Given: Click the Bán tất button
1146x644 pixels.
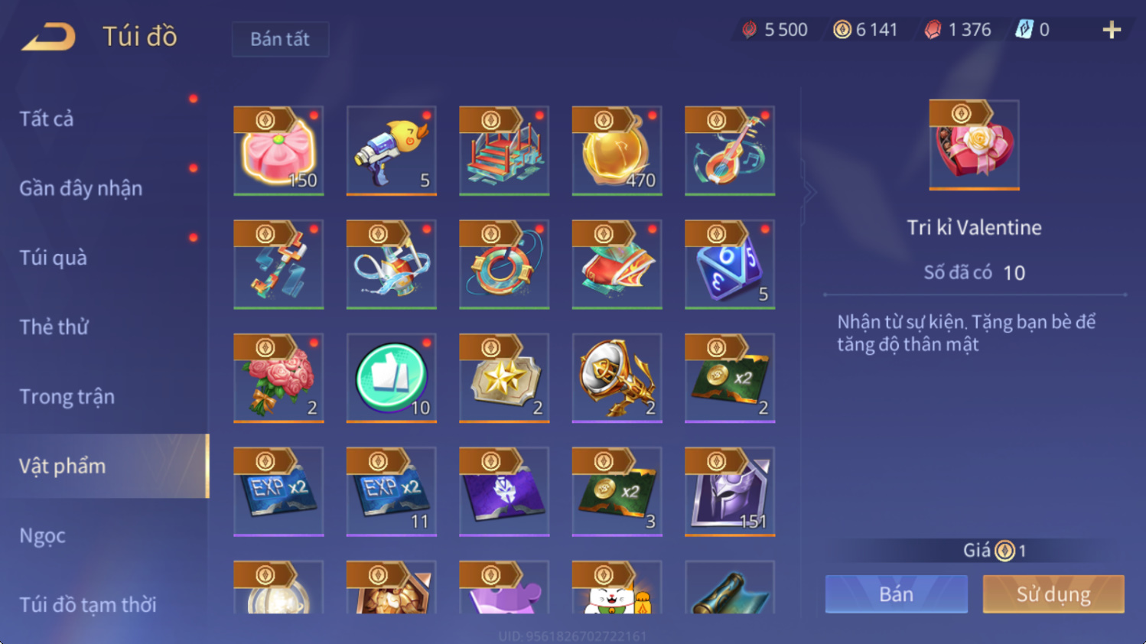Looking at the screenshot, I should (x=280, y=39).
